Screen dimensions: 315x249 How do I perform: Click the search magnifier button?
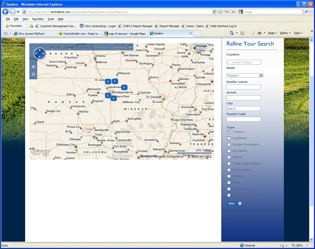(x=306, y=12)
